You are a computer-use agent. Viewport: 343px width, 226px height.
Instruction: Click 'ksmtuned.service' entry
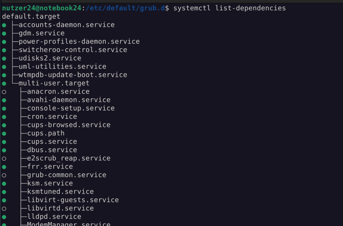coord(60,191)
